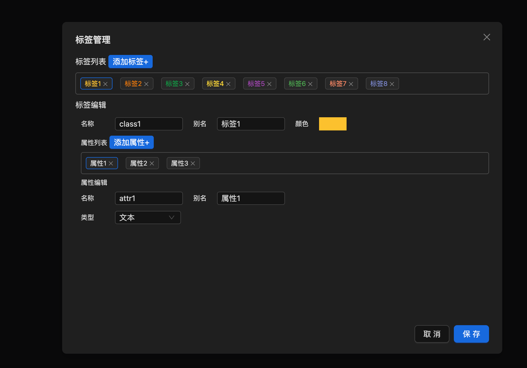Open the 类型 dropdown showing 文本
Viewport: 527px width, 368px height.
[148, 218]
